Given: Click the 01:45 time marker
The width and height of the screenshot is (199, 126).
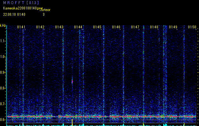Looking at the screenshot, I should point(97,27).
